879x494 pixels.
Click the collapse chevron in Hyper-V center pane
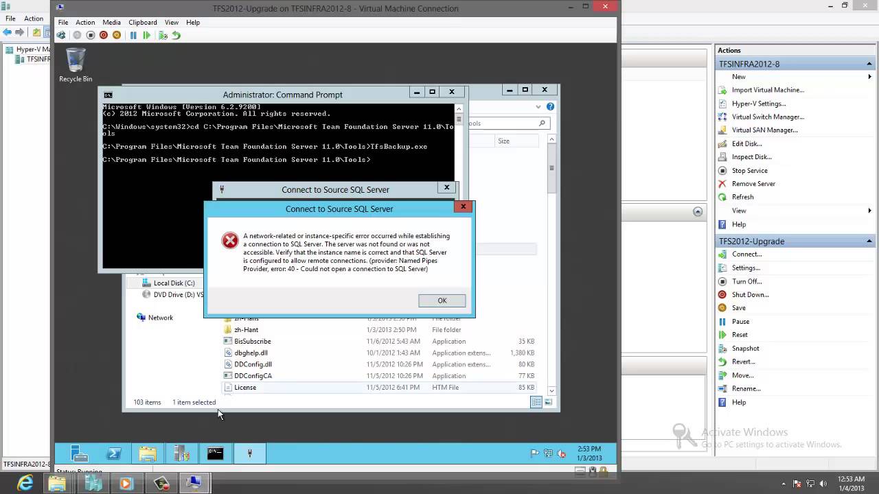click(x=698, y=212)
